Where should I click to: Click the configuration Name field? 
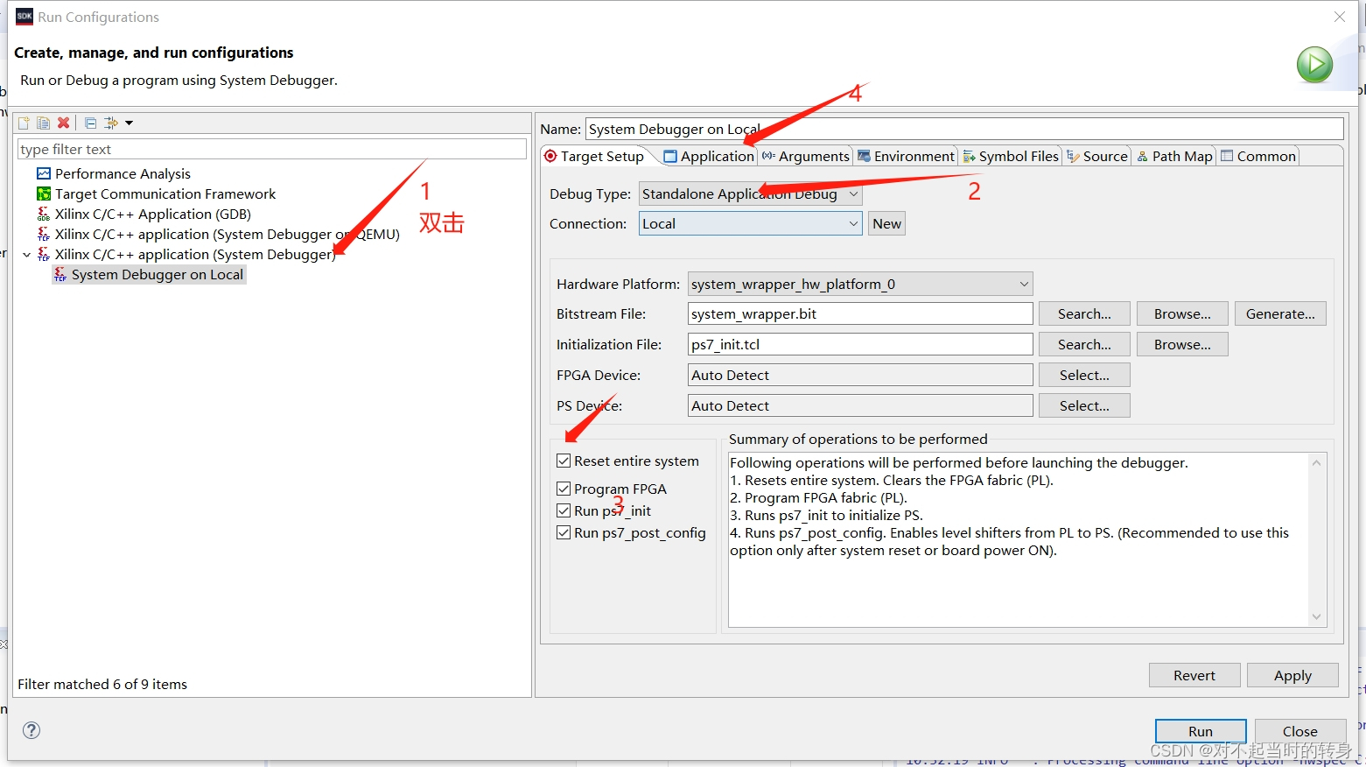tap(964, 129)
